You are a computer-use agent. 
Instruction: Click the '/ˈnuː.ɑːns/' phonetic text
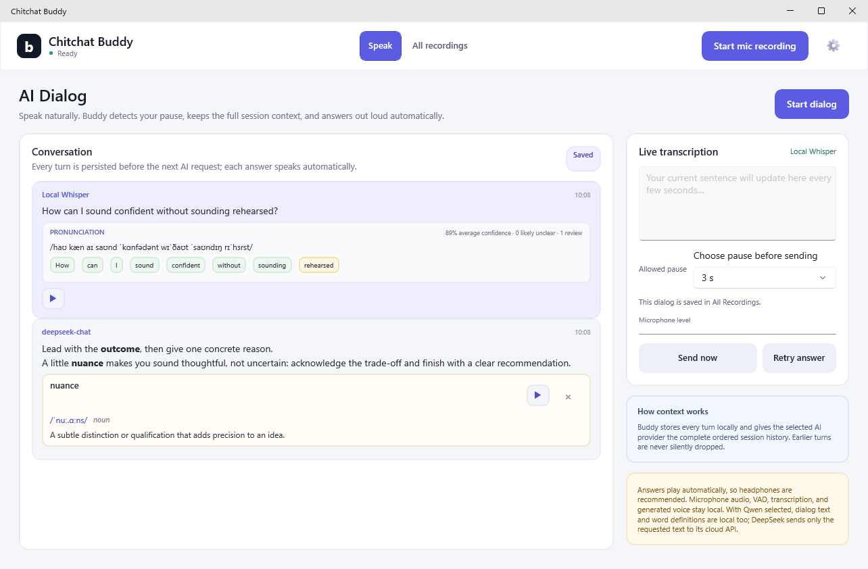coord(69,420)
